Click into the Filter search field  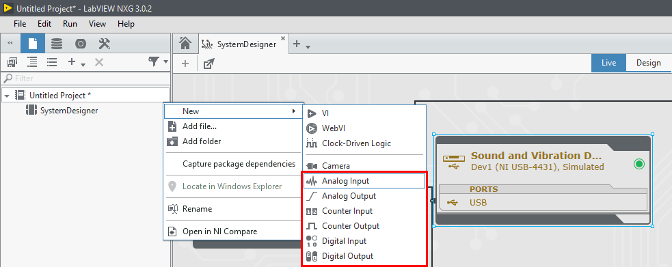click(85, 79)
